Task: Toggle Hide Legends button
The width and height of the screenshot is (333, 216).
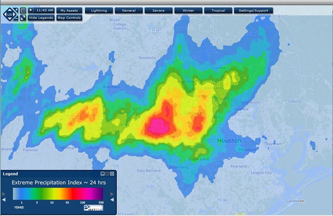Action: pos(41,18)
